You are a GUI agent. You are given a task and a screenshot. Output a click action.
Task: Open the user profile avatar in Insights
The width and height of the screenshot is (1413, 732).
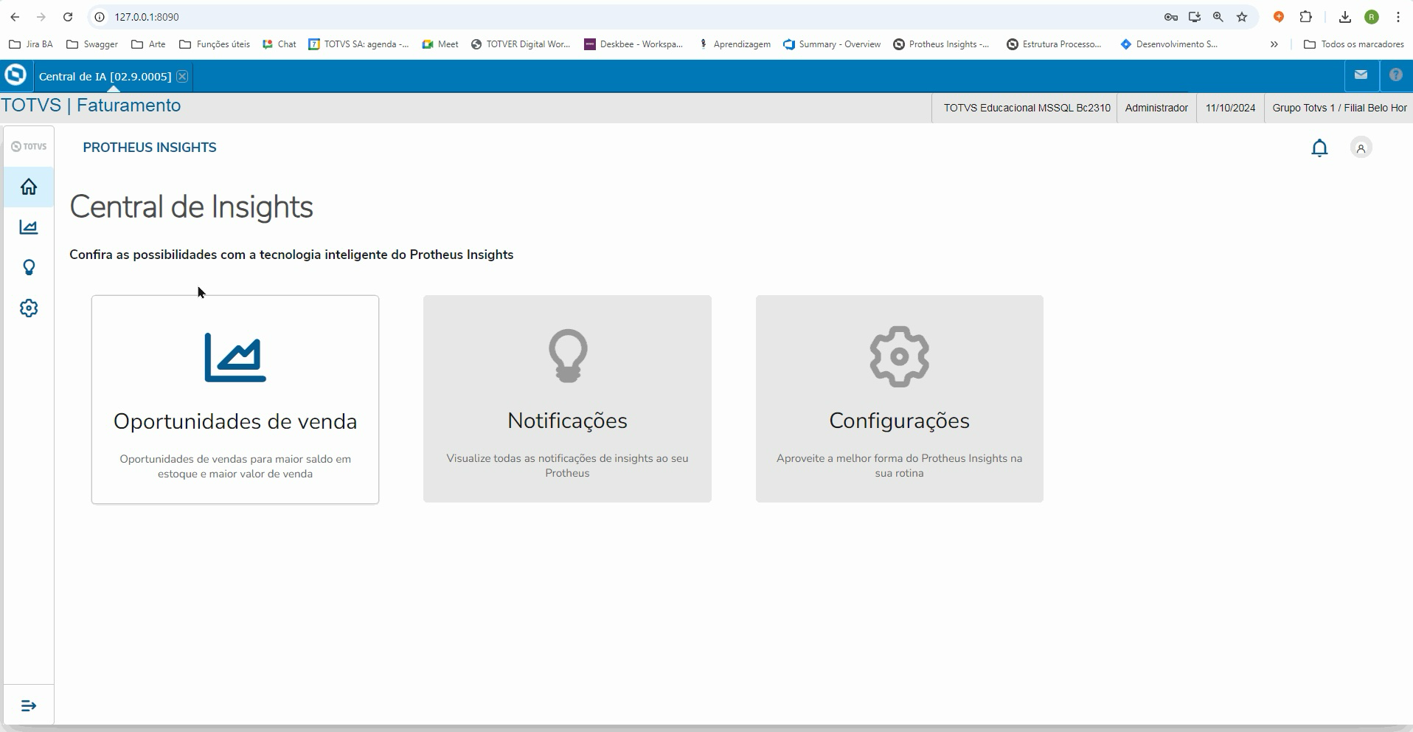[1361, 148]
